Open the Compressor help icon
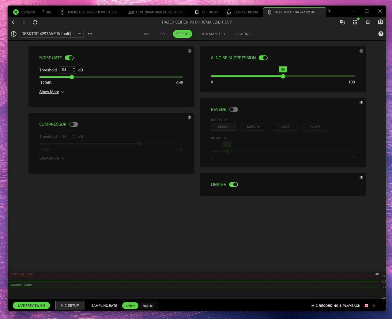The image size is (392, 319). pyautogui.click(x=190, y=118)
